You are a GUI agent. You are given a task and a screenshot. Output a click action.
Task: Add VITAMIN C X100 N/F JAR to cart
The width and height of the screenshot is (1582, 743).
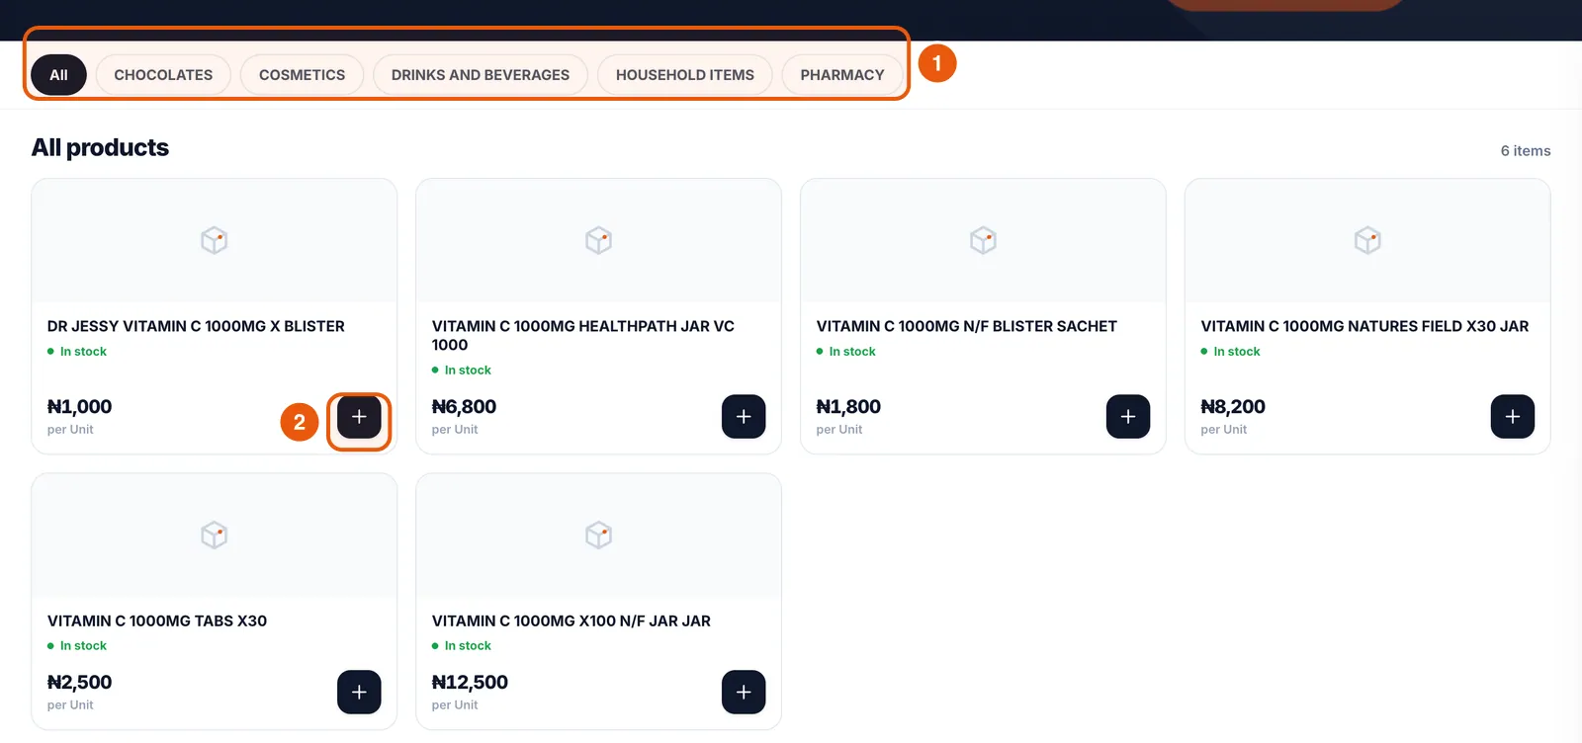[744, 692]
